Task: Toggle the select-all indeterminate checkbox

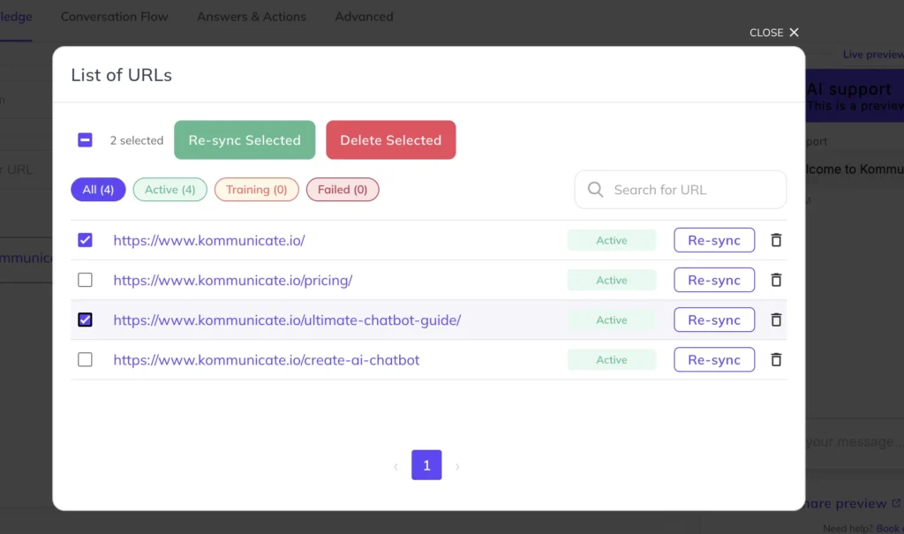Action: pos(85,139)
